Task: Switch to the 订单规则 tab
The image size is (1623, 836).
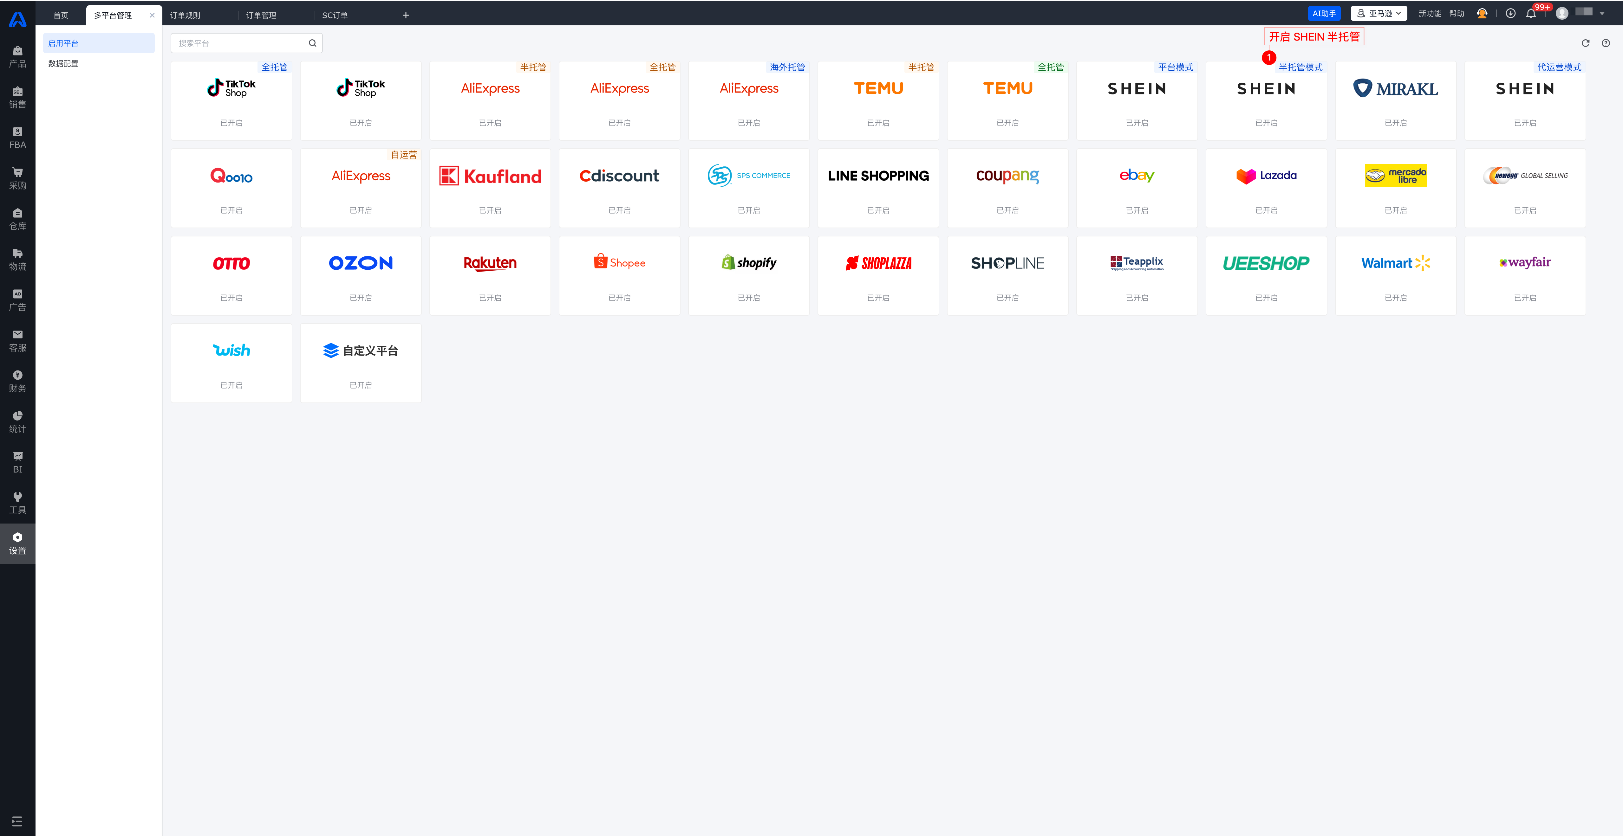Action: (x=185, y=15)
